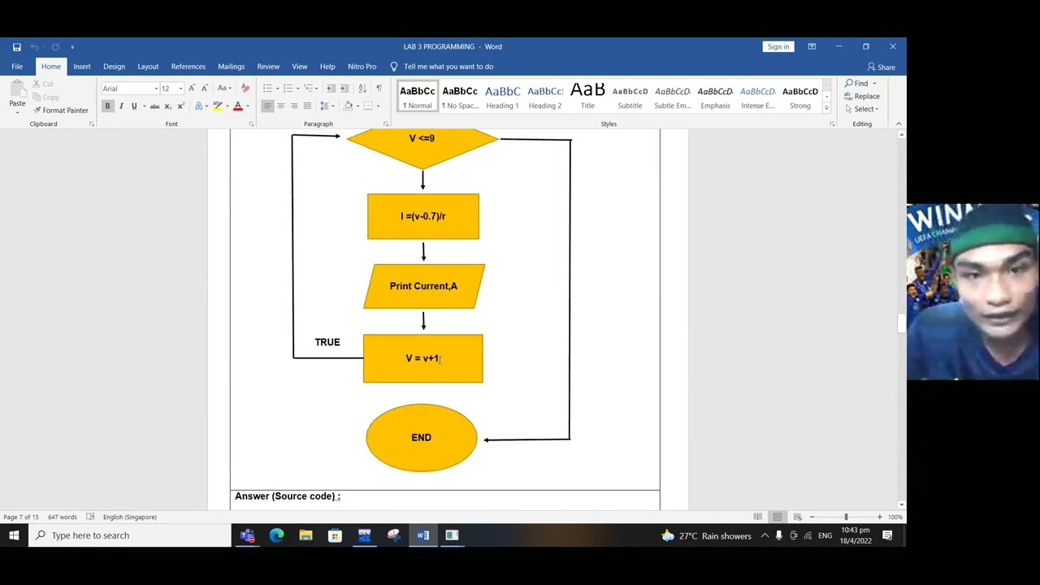Apply Heading 1 style
Screen dimensions: 1040x585
click(502, 97)
